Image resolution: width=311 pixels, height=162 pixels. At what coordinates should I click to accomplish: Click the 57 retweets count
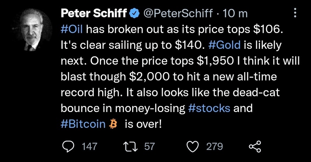(149, 146)
